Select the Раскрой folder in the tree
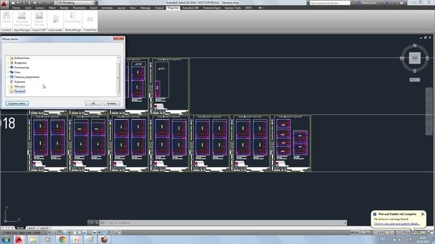 coord(20,91)
